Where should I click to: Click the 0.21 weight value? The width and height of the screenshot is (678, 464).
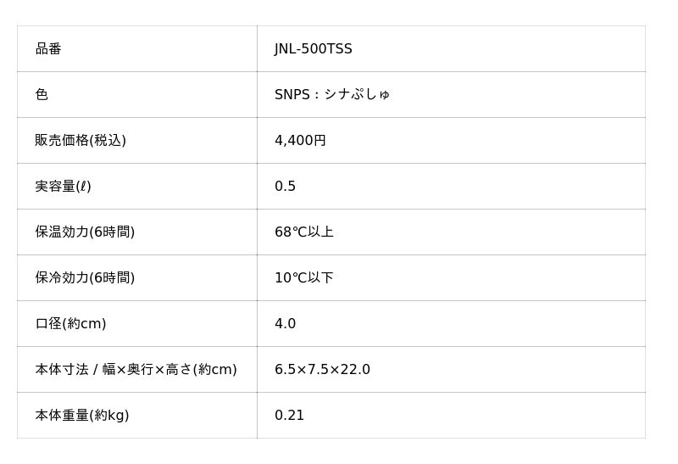pos(289,416)
